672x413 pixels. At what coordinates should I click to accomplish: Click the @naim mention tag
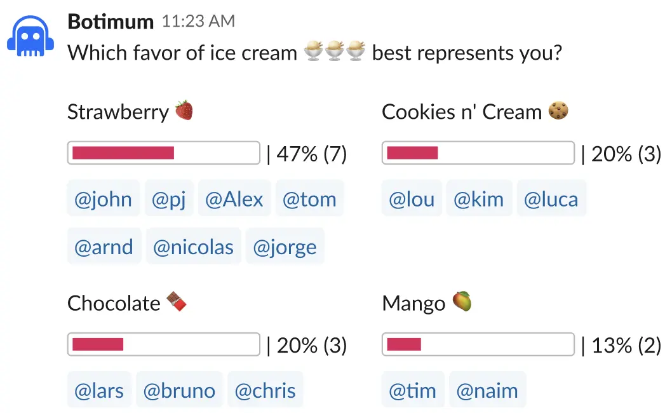coord(488,390)
